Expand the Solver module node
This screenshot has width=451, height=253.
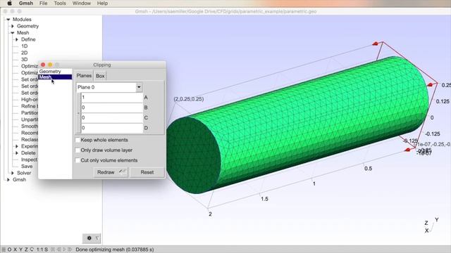pos(13,173)
